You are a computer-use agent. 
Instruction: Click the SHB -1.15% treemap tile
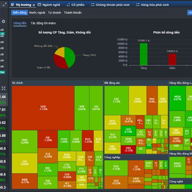click(x=43, y=108)
